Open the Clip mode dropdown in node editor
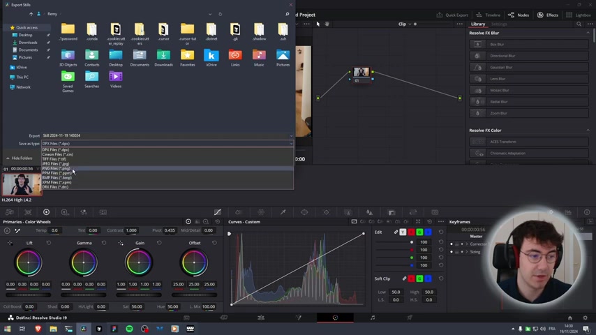Viewport: 596px width, 335px height. [405, 24]
